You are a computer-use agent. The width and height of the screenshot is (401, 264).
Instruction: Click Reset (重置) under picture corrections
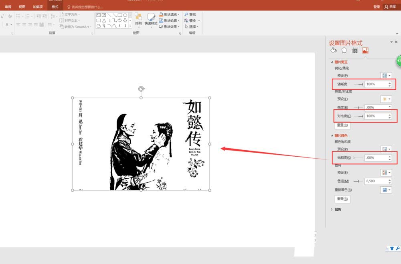(x=342, y=125)
